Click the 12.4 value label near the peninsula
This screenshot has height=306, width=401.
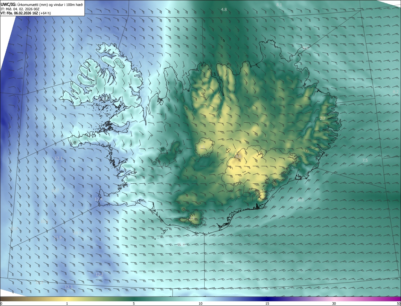(x=99, y=199)
